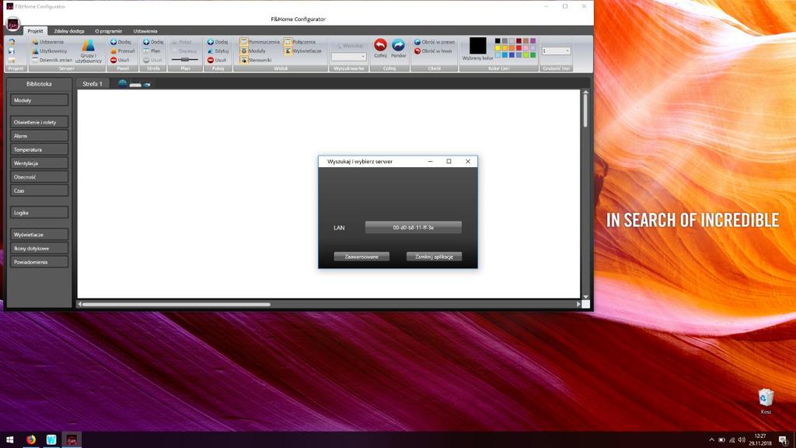
Task: Switch to the Ustawienia ribbon tab
Action: tap(145, 31)
